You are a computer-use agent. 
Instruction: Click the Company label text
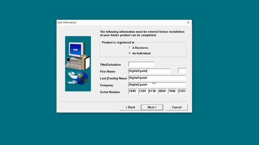point(106,85)
